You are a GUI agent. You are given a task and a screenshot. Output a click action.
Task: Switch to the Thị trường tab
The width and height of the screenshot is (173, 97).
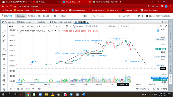[x=8, y=22]
